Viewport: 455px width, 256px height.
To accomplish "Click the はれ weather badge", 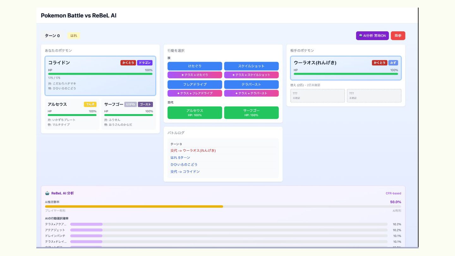I will (74, 36).
